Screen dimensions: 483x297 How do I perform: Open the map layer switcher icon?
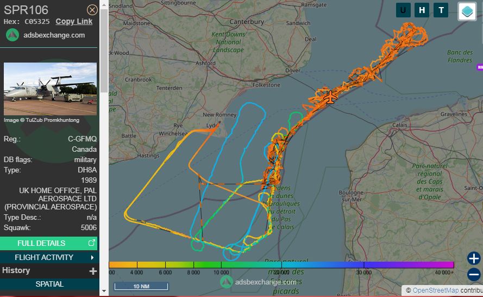(x=467, y=11)
